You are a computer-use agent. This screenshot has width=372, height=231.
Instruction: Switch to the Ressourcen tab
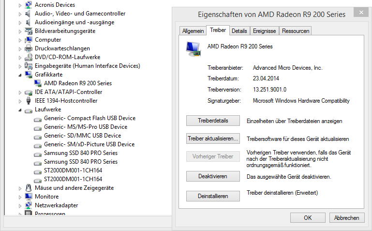(296, 31)
